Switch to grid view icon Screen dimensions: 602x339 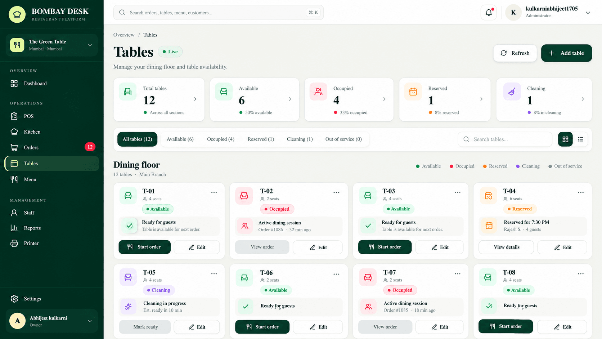565,139
